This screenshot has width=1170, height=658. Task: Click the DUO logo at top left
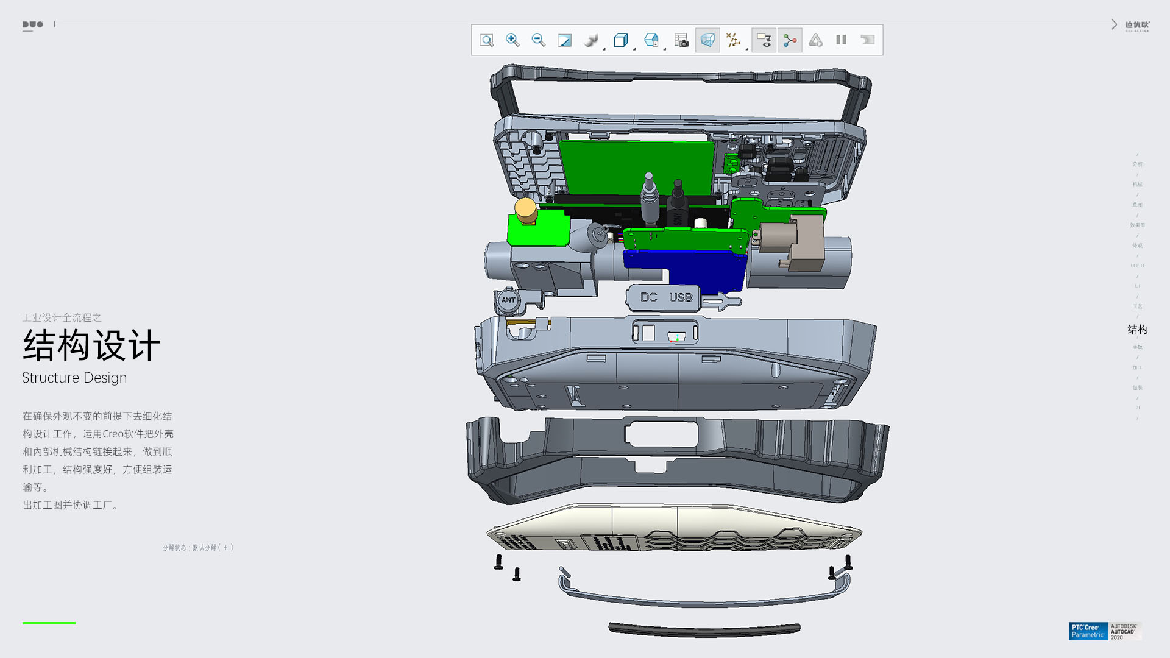[x=33, y=25]
